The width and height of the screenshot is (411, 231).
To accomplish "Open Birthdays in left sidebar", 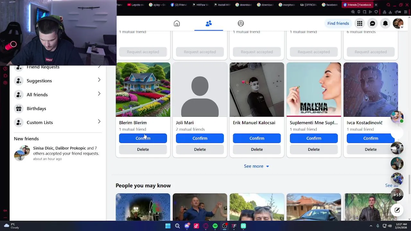I will click(x=58, y=108).
